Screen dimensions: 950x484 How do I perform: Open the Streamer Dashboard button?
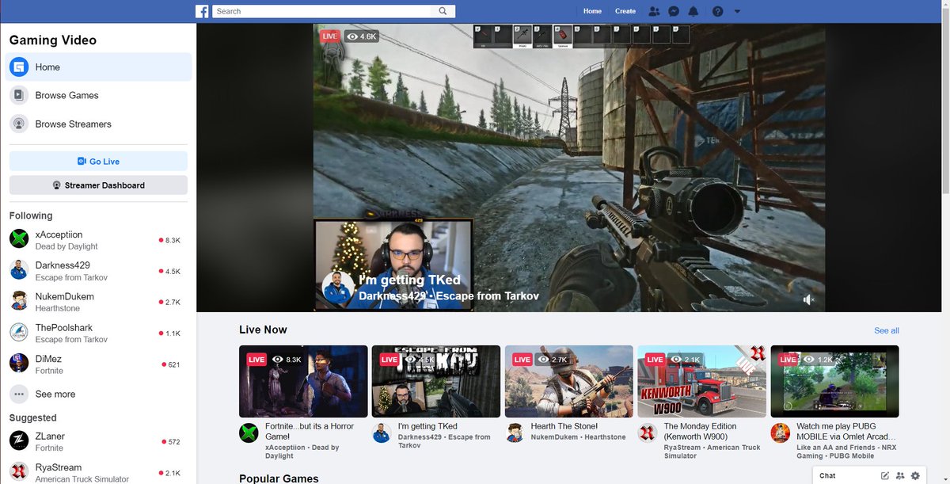(x=98, y=185)
